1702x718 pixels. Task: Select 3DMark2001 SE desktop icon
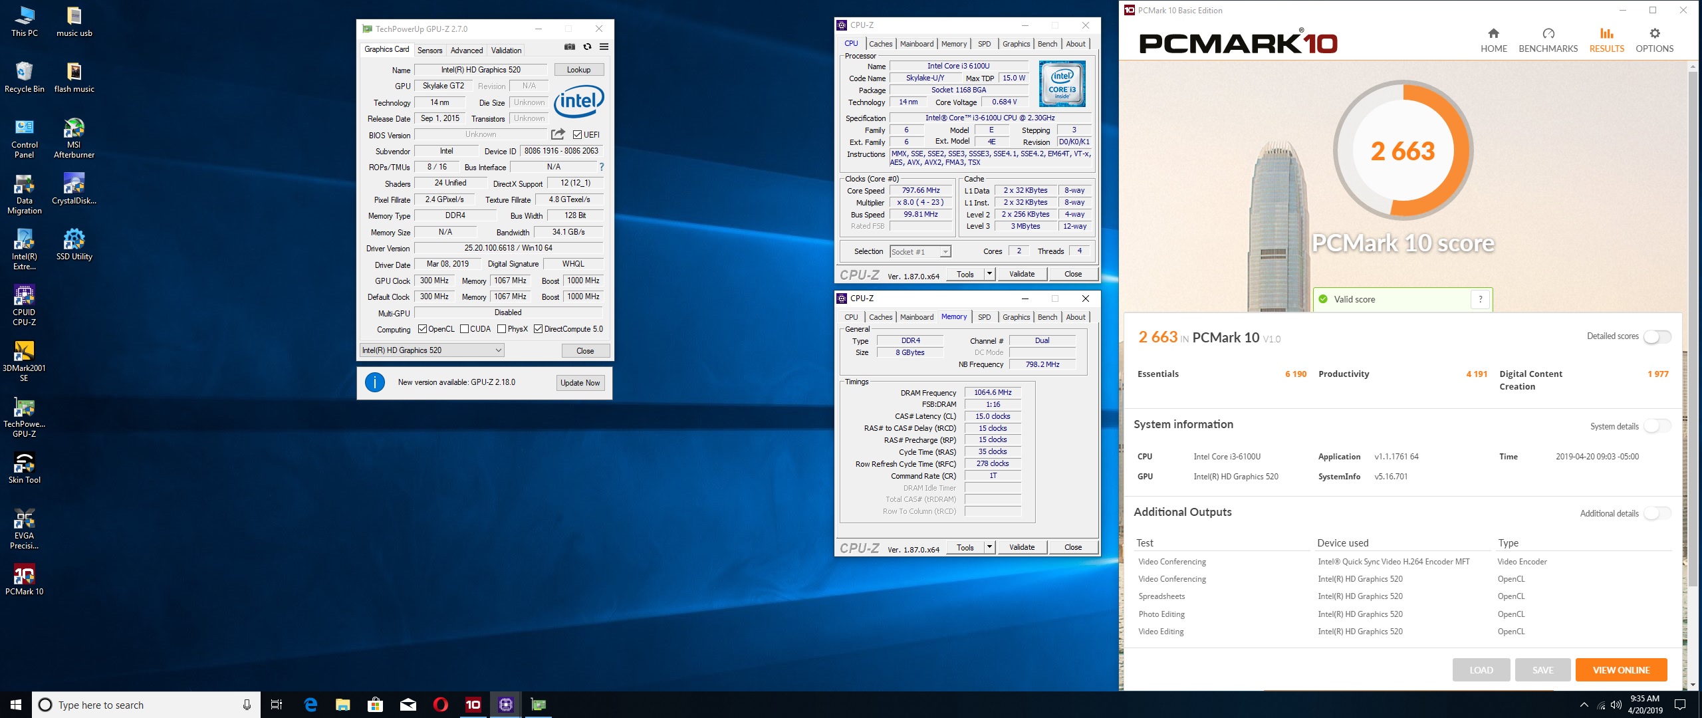25,362
